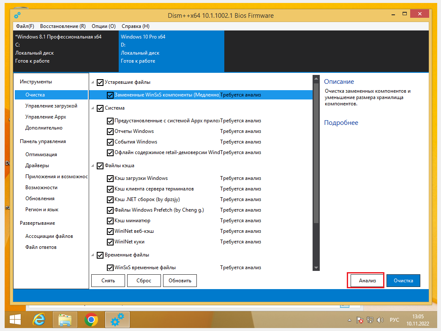
Task: Open the Восстановление (R) menu
Action: click(63, 26)
